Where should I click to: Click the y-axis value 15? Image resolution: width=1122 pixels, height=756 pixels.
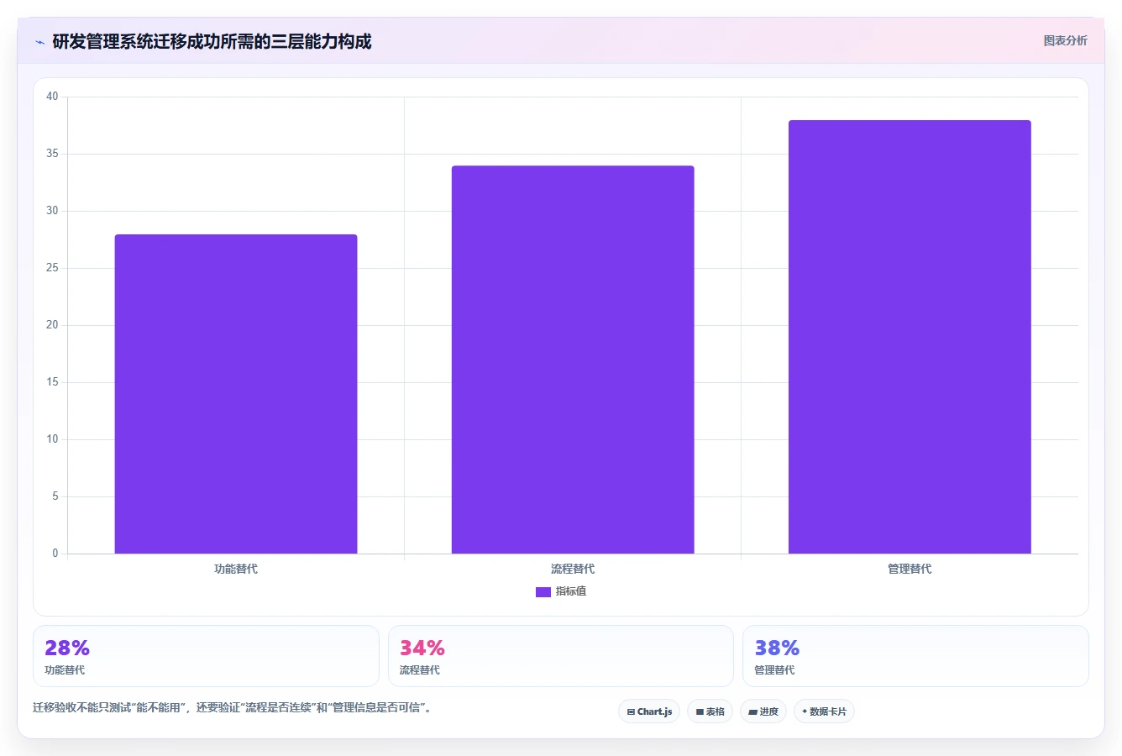(52, 382)
